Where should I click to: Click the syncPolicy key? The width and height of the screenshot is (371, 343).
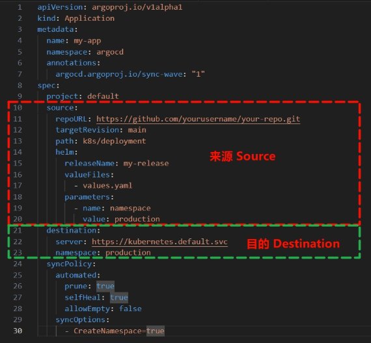(70, 264)
